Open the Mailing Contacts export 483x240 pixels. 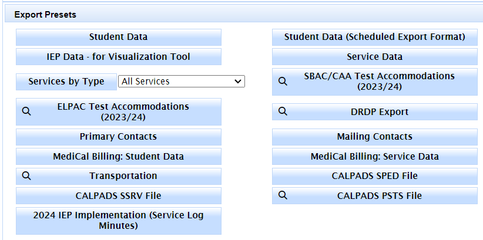(x=374, y=137)
